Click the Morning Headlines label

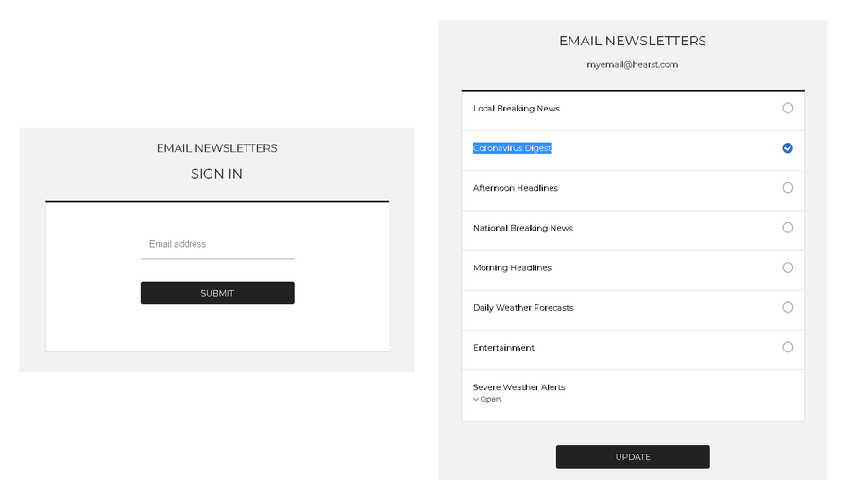(x=512, y=268)
